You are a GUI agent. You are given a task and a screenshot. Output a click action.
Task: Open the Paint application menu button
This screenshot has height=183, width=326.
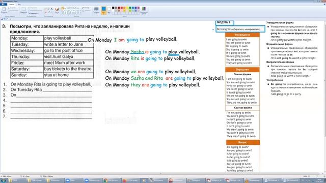click(4, 5)
